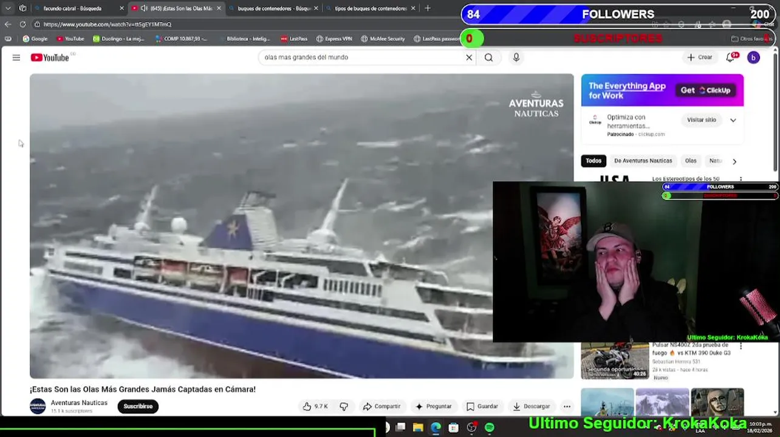Go to the YouTube home logo
Image resolution: width=780 pixels, height=437 pixels.
pos(50,58)
